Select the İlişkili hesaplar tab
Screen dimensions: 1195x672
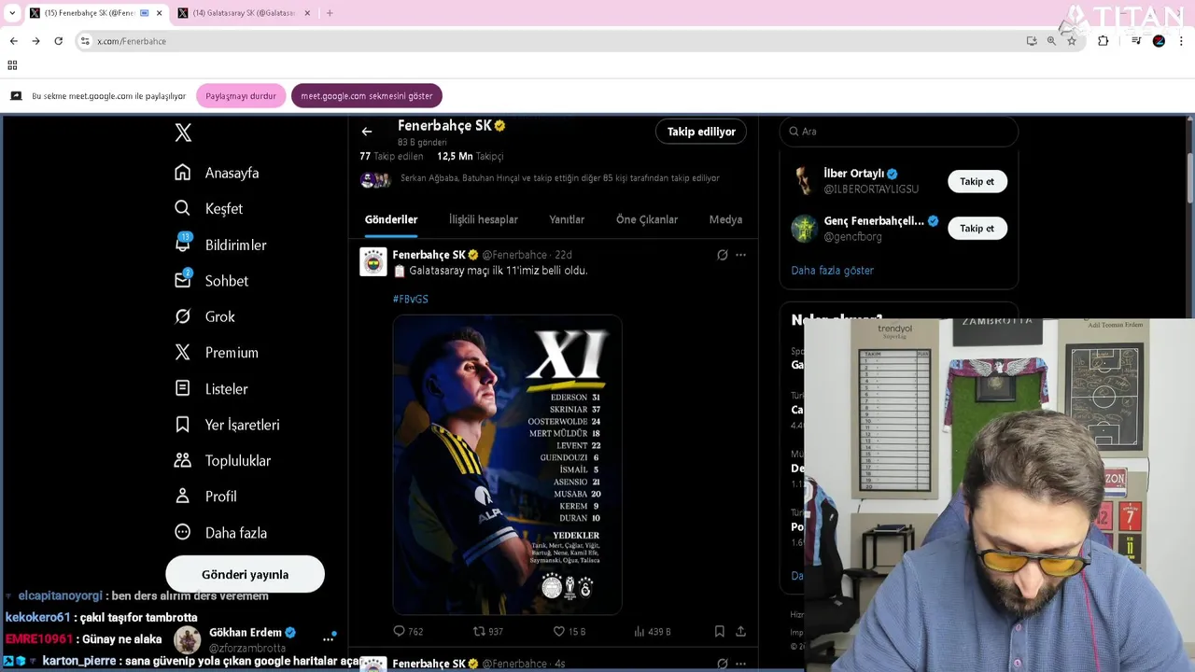point(484,219)
